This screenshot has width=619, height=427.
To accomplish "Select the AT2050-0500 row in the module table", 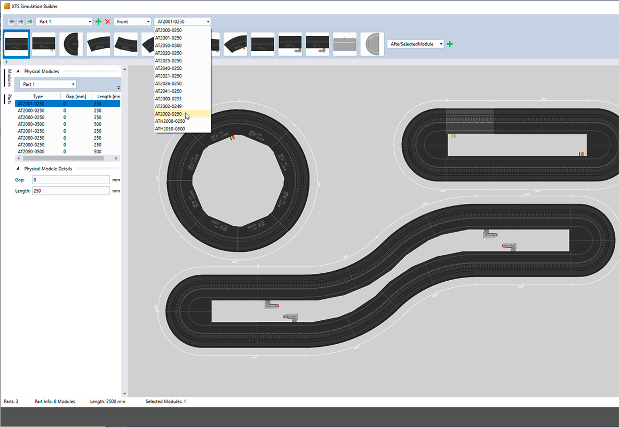I will point(37,124).
